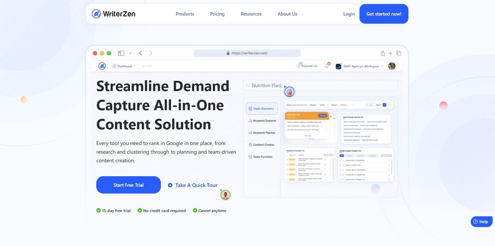The width and height of the screenshot is (495, 246).
Task: Click the Get started now! button
Action: click(383, 14)
